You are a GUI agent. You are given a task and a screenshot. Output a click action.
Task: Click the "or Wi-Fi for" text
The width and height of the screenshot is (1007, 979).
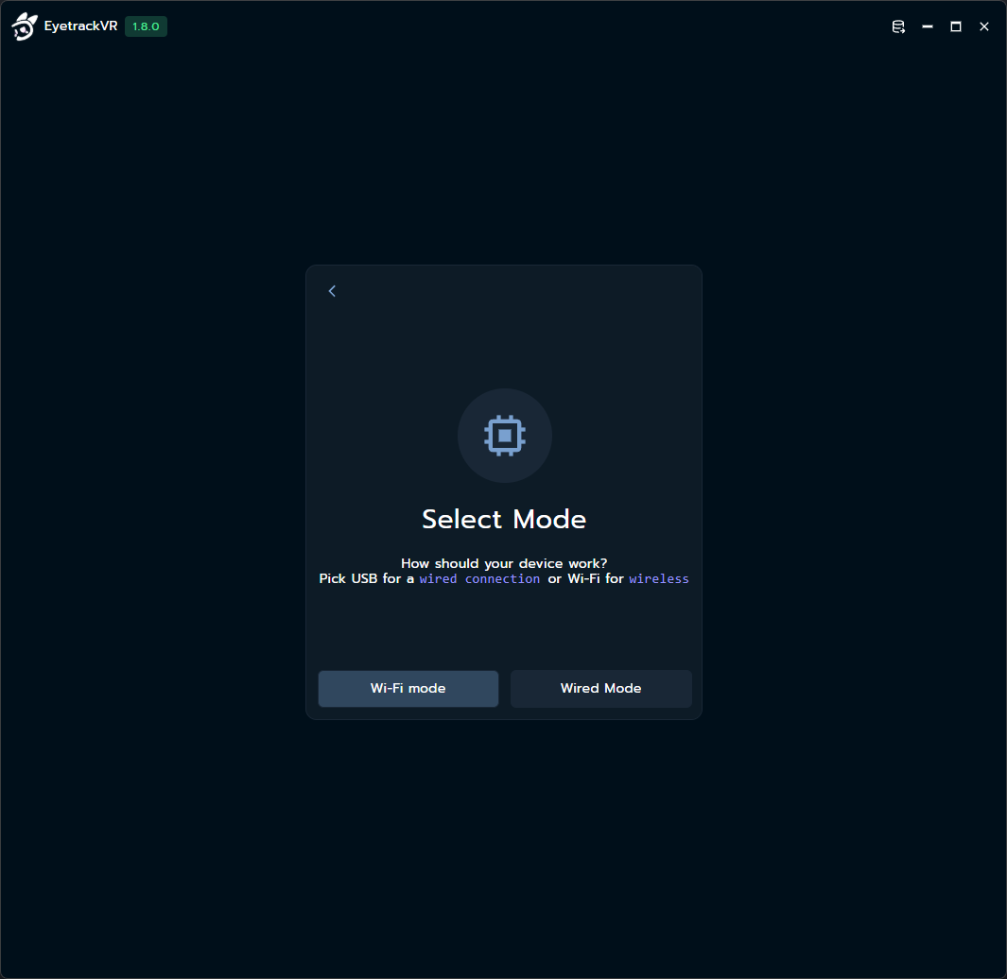[585, 579]
